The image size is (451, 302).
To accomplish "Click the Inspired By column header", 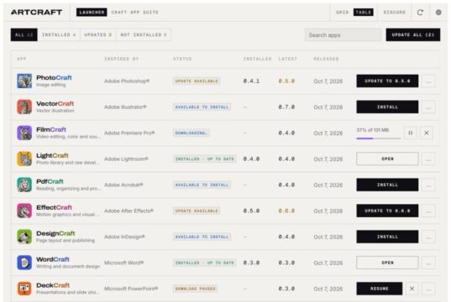I will click(x=122, y=59).
